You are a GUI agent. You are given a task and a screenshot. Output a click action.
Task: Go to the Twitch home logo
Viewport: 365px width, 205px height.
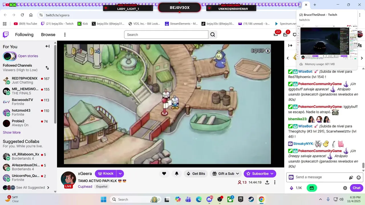point(6,35)
